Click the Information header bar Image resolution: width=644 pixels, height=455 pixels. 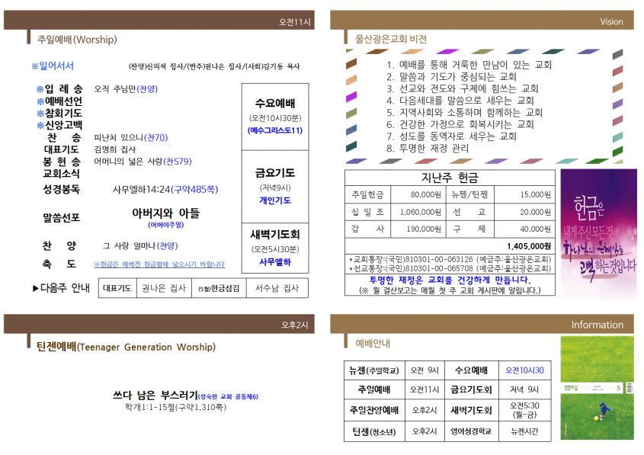(x=482, y=324)
